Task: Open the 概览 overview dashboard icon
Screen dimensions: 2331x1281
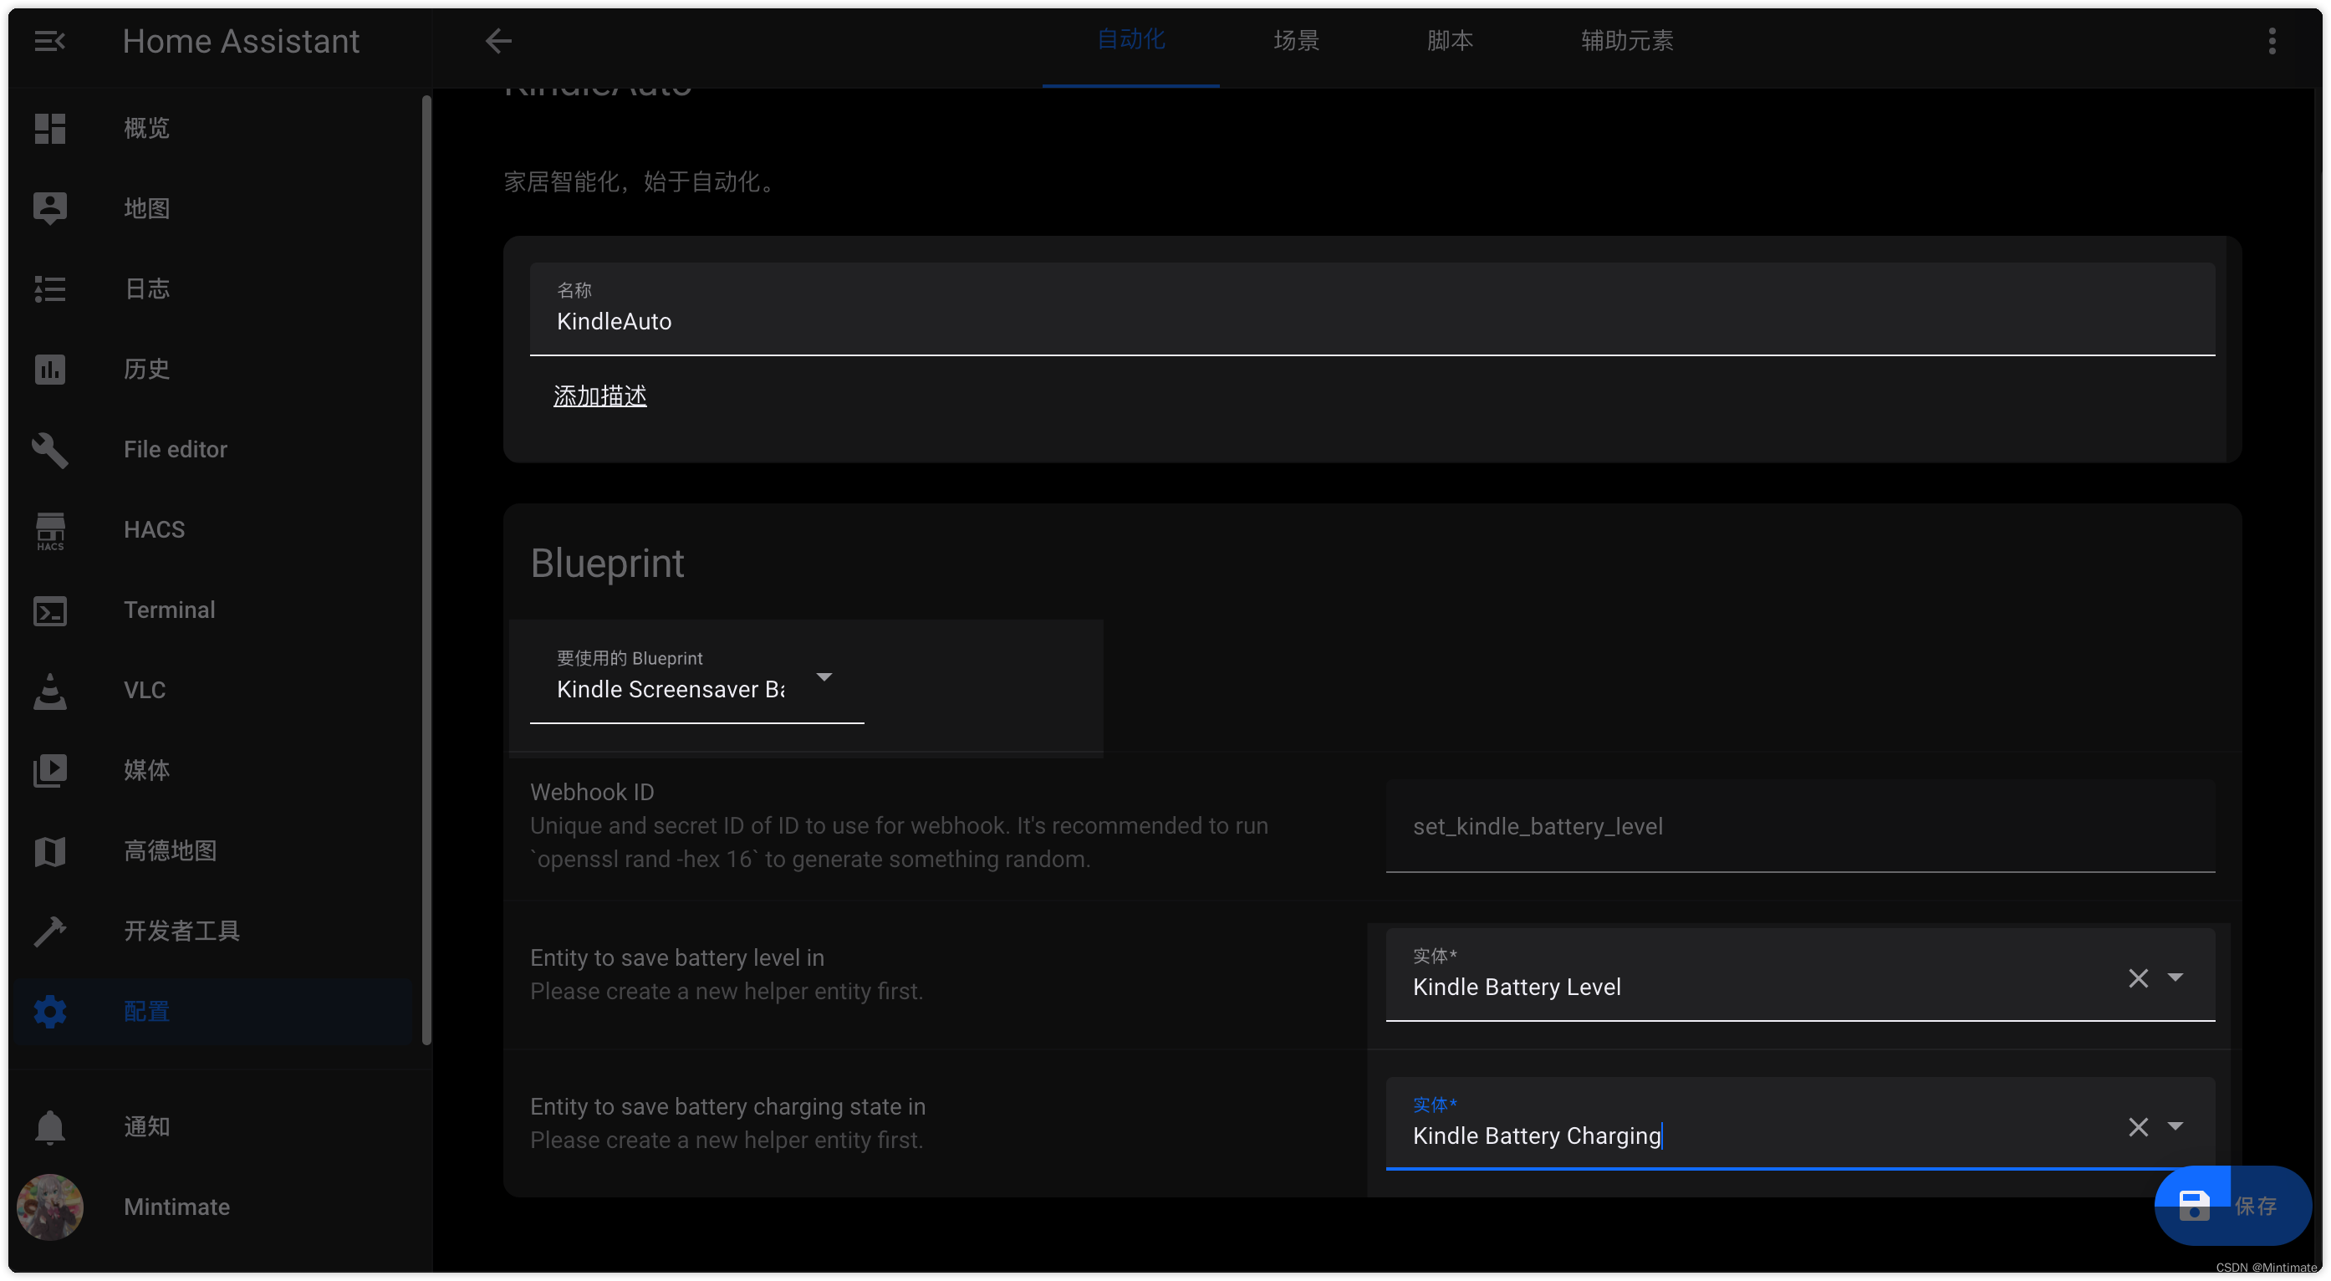Action: [50, 128]
